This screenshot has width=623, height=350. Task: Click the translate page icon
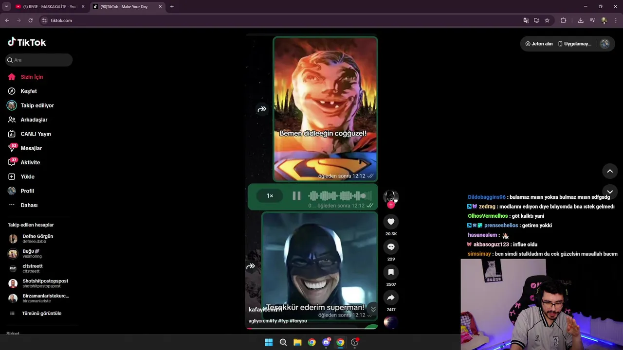pos(526,20)
